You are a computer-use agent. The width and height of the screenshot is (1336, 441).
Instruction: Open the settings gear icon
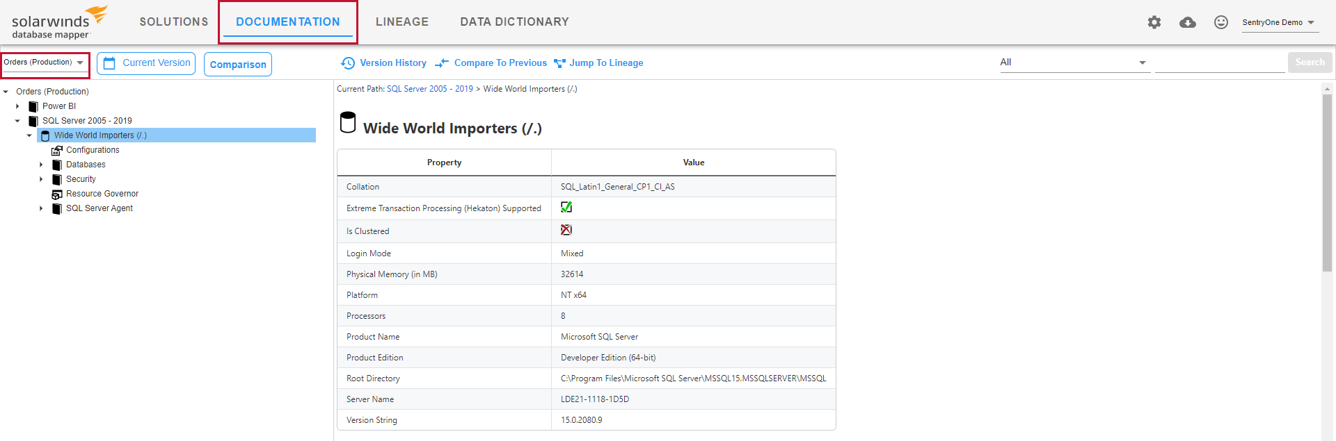point(1154,22)
